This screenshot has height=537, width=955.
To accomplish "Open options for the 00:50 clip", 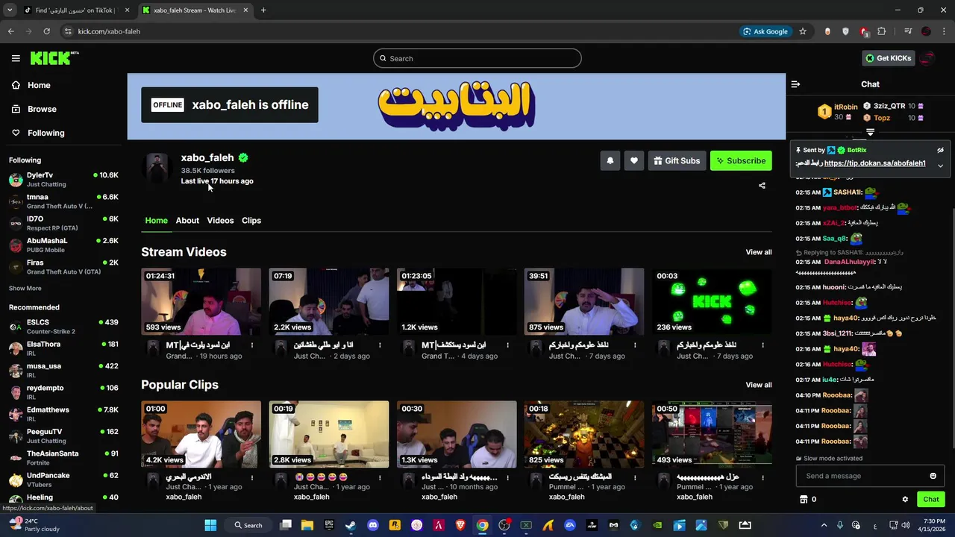I will coord(763,477).
